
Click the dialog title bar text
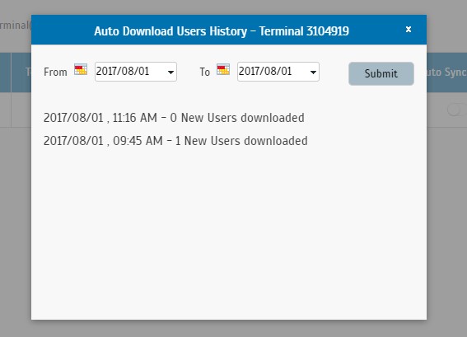(x=222, y=31)
